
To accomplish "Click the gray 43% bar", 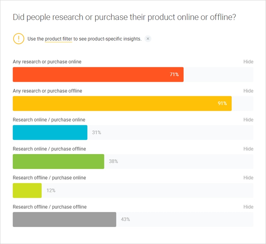I will tap(65, 219).
